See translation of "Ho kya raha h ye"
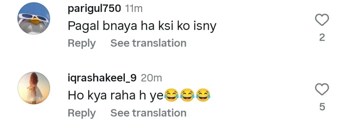The image size is (349, 131). click(149, 113)
